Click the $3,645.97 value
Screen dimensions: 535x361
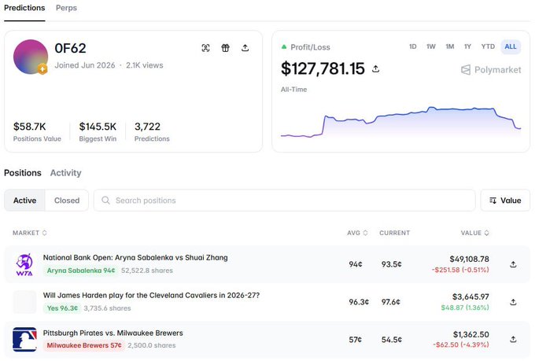(x=470, y=297)
